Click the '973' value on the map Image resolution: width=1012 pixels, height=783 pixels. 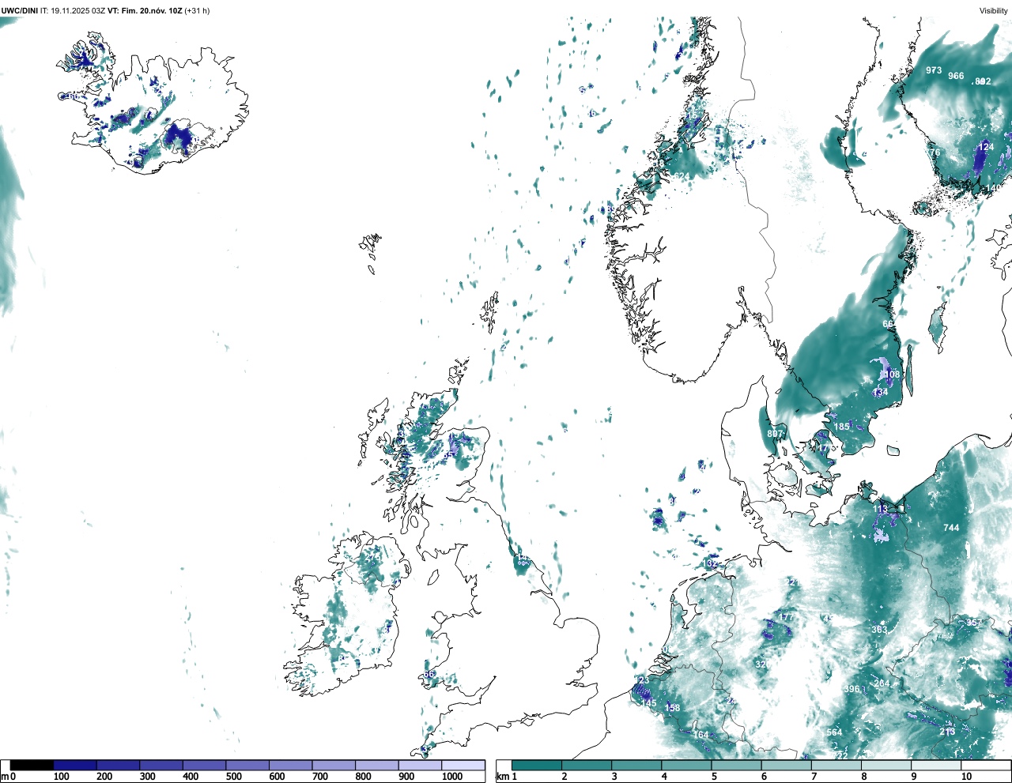point(934,70)
